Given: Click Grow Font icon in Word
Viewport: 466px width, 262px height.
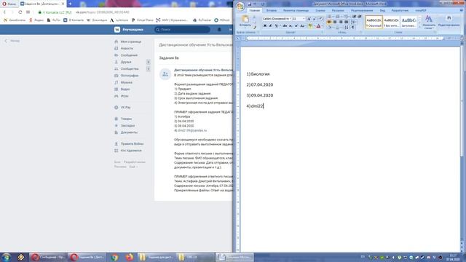Looking at the screenshot, I should 309,19.
